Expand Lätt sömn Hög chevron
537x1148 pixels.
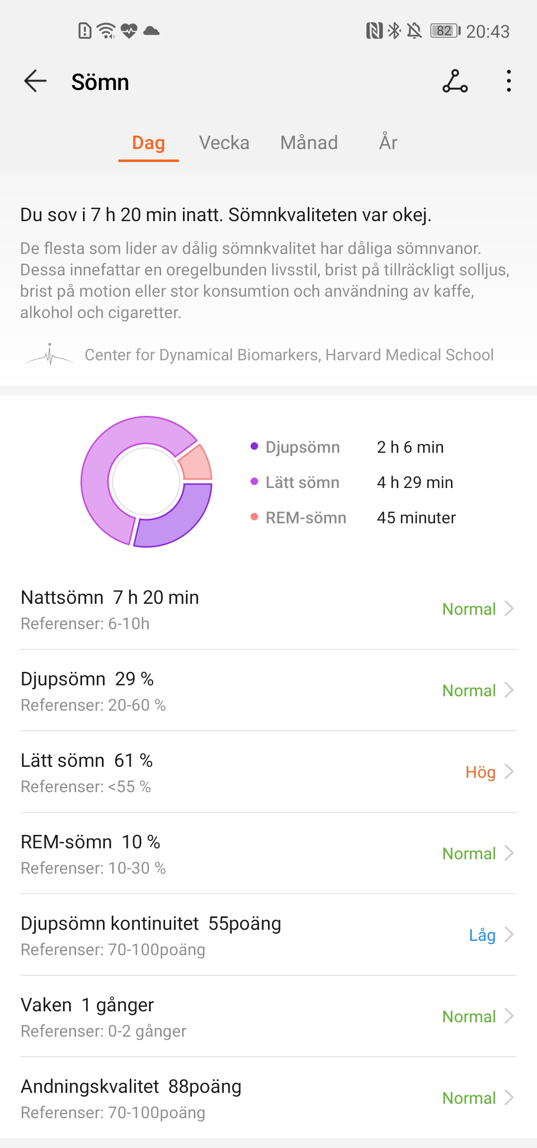pyautogui.click(x=509, y=772)
